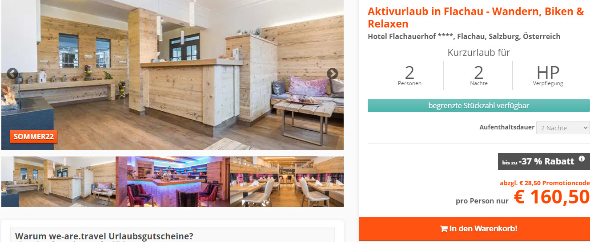Show the previous photo with left arrow

point(12,74)
